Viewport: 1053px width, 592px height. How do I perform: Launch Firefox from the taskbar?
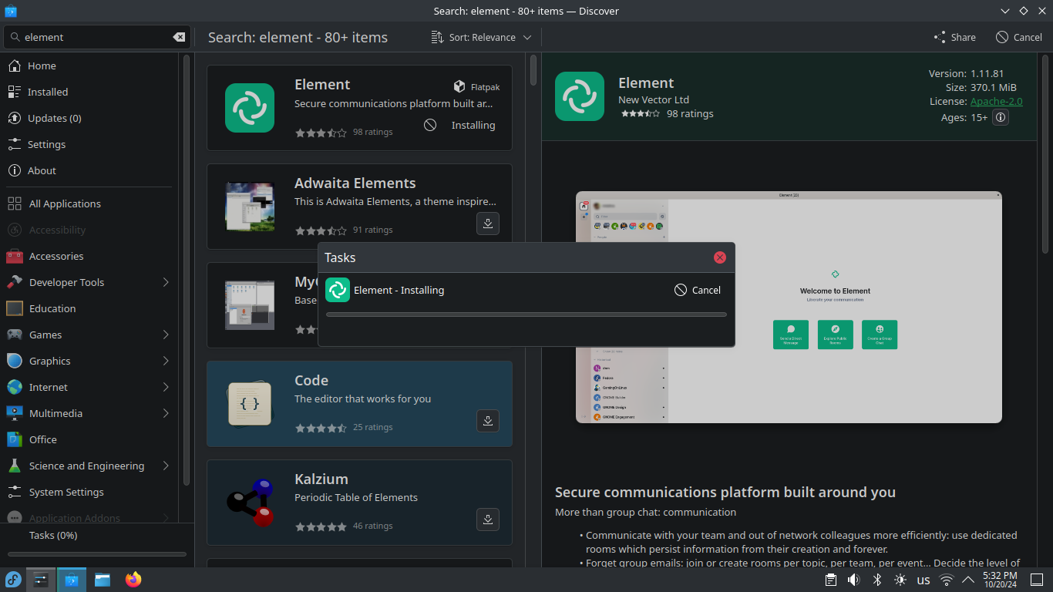(133, 579)
